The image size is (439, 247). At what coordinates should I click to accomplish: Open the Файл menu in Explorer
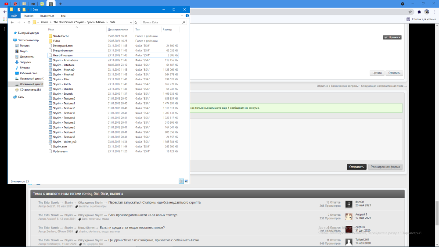click(14, 16)
